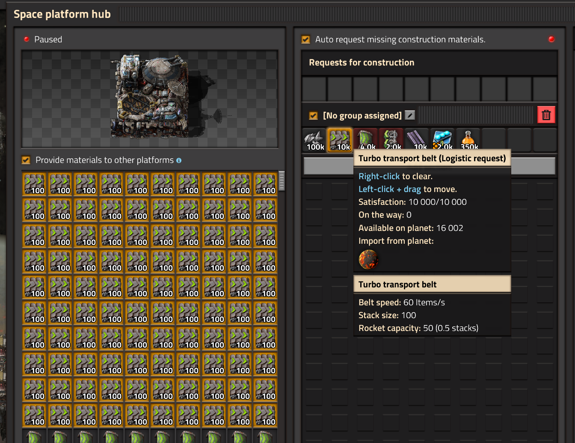Click the lower Turbo transport belt heading

(397, 284)
